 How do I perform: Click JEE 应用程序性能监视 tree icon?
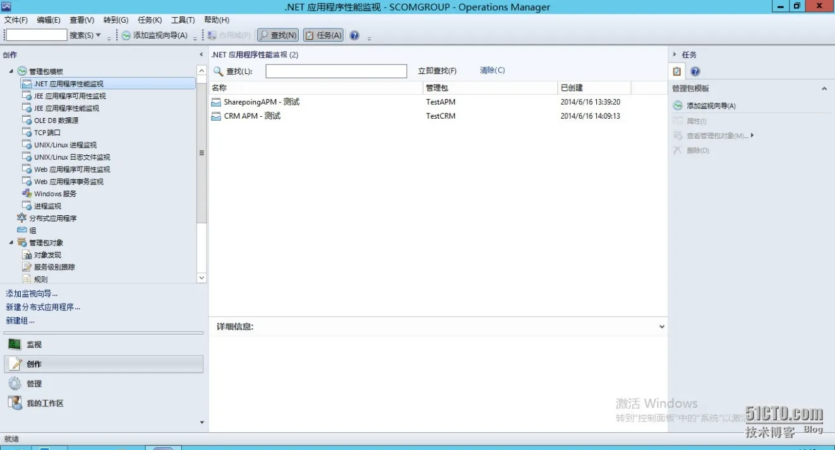pyautogui.click(x=27, y=108)
